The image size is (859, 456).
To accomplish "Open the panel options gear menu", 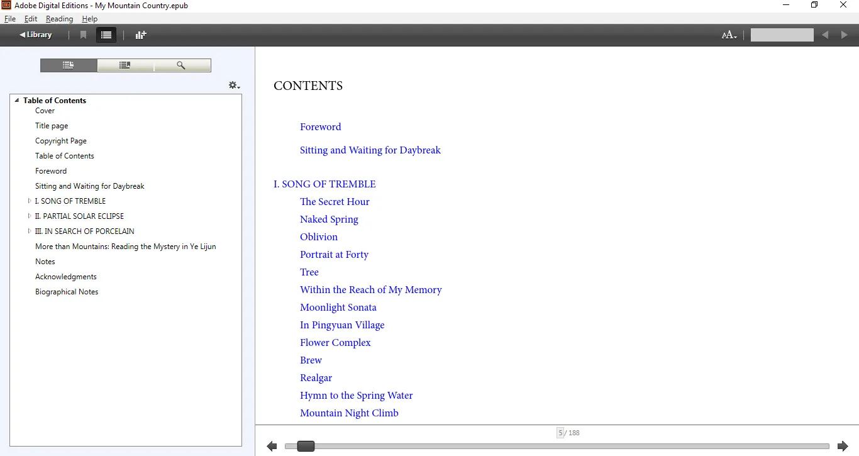I will pos(234,86).
